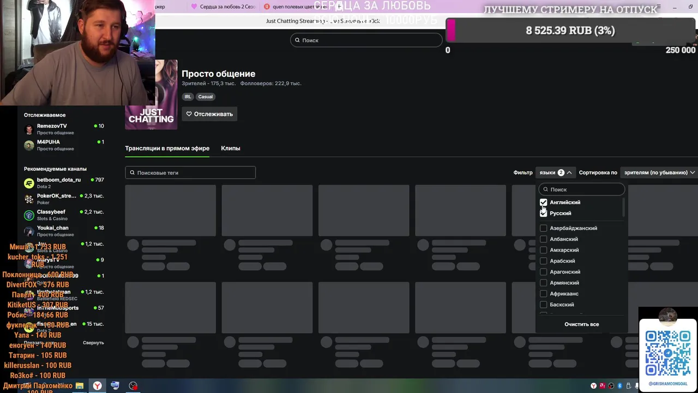Screen dimensions: 698x393
Task: Click betboom_dota_ru channel name
Action: click(59, 180)
